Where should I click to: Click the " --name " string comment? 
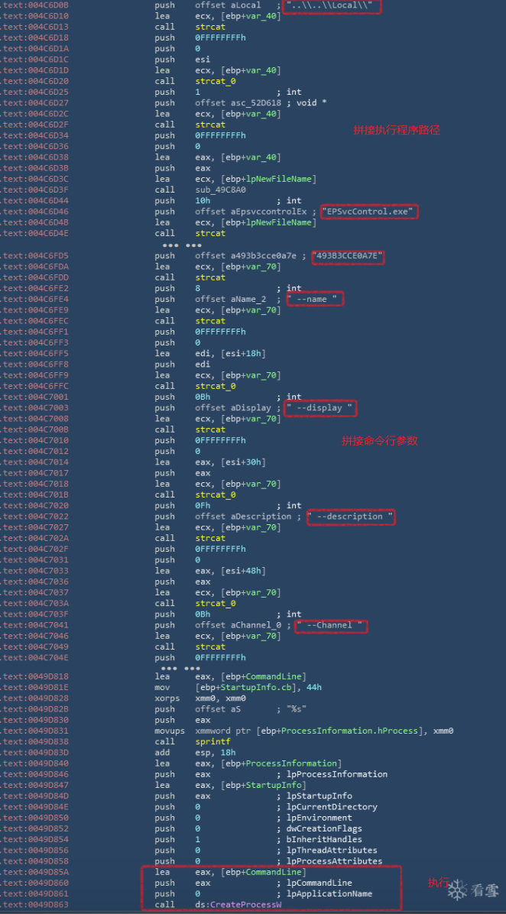[315, 299]
